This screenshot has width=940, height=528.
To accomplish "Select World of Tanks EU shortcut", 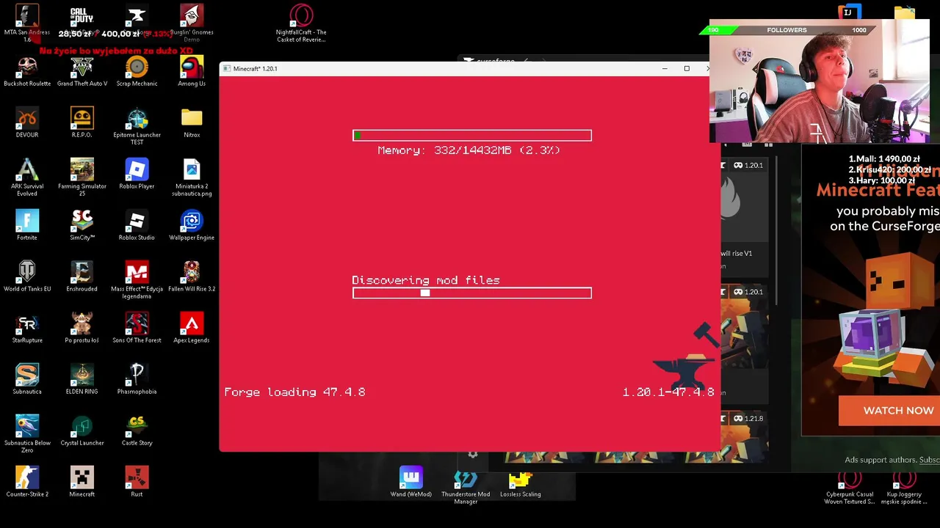I will click(x=27, y=276).
